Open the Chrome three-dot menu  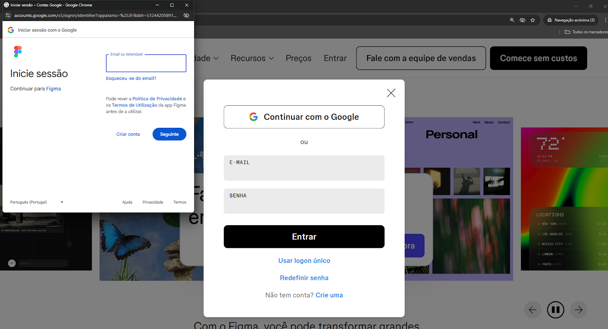pos(605,20)
